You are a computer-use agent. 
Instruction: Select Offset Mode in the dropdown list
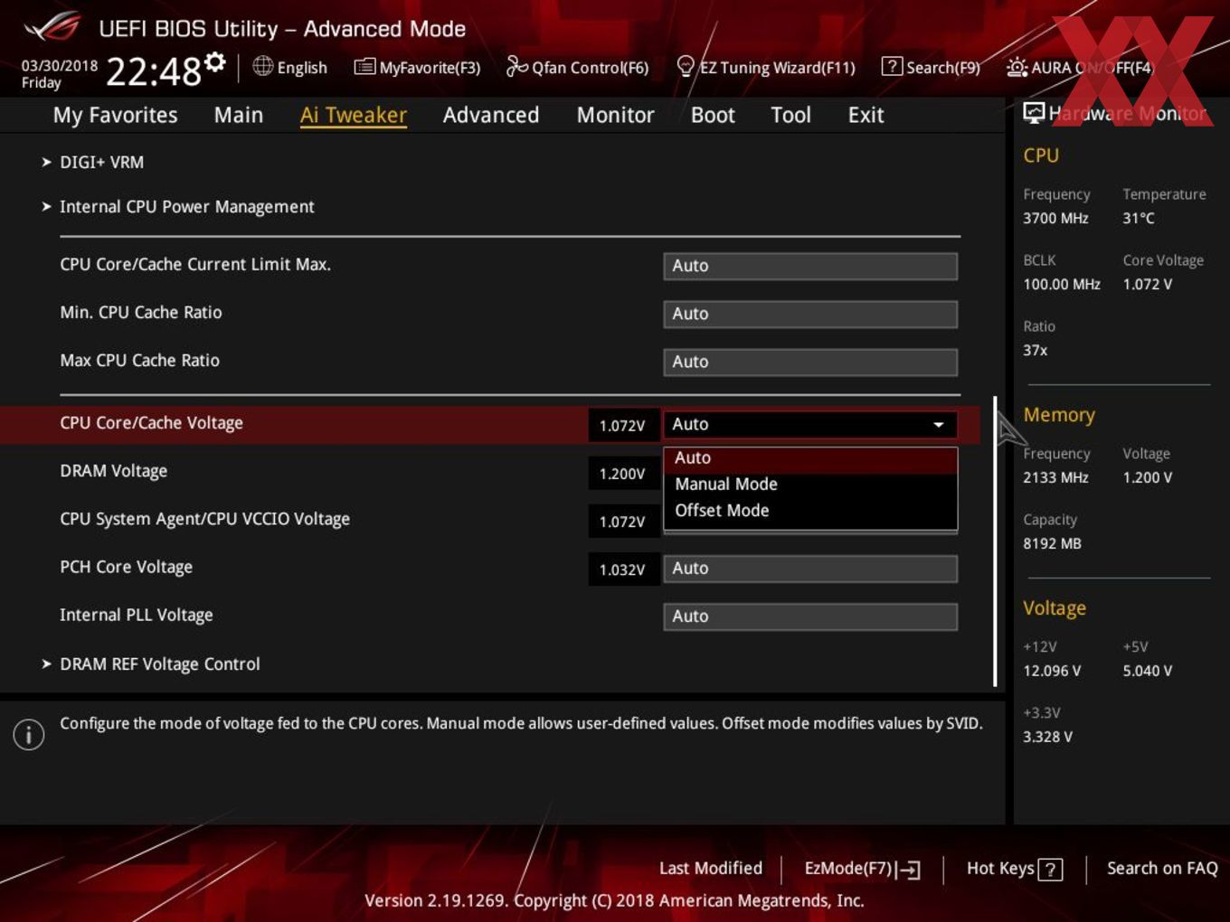point(810,511)
